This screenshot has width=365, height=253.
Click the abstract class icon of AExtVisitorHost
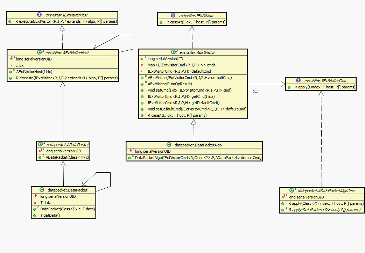[x=40, y=52]
